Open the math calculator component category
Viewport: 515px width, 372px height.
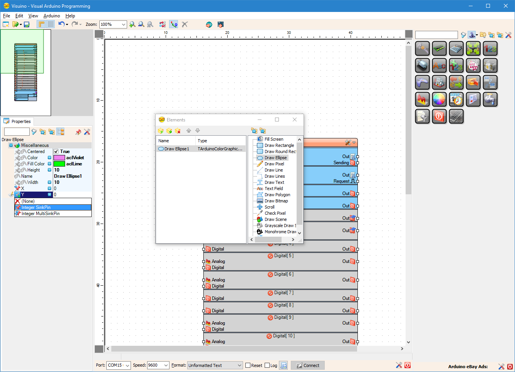click(x=456, y=49)
